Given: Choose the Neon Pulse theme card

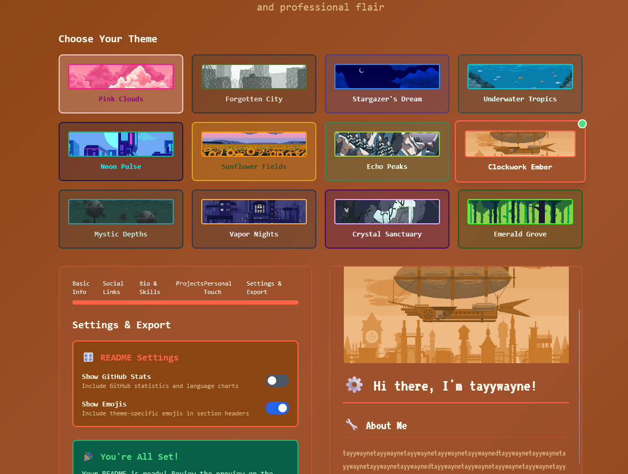Looking at the screenshot, I should [120, 151].
